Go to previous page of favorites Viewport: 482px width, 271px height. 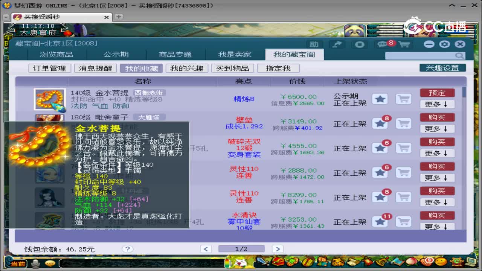206,249
